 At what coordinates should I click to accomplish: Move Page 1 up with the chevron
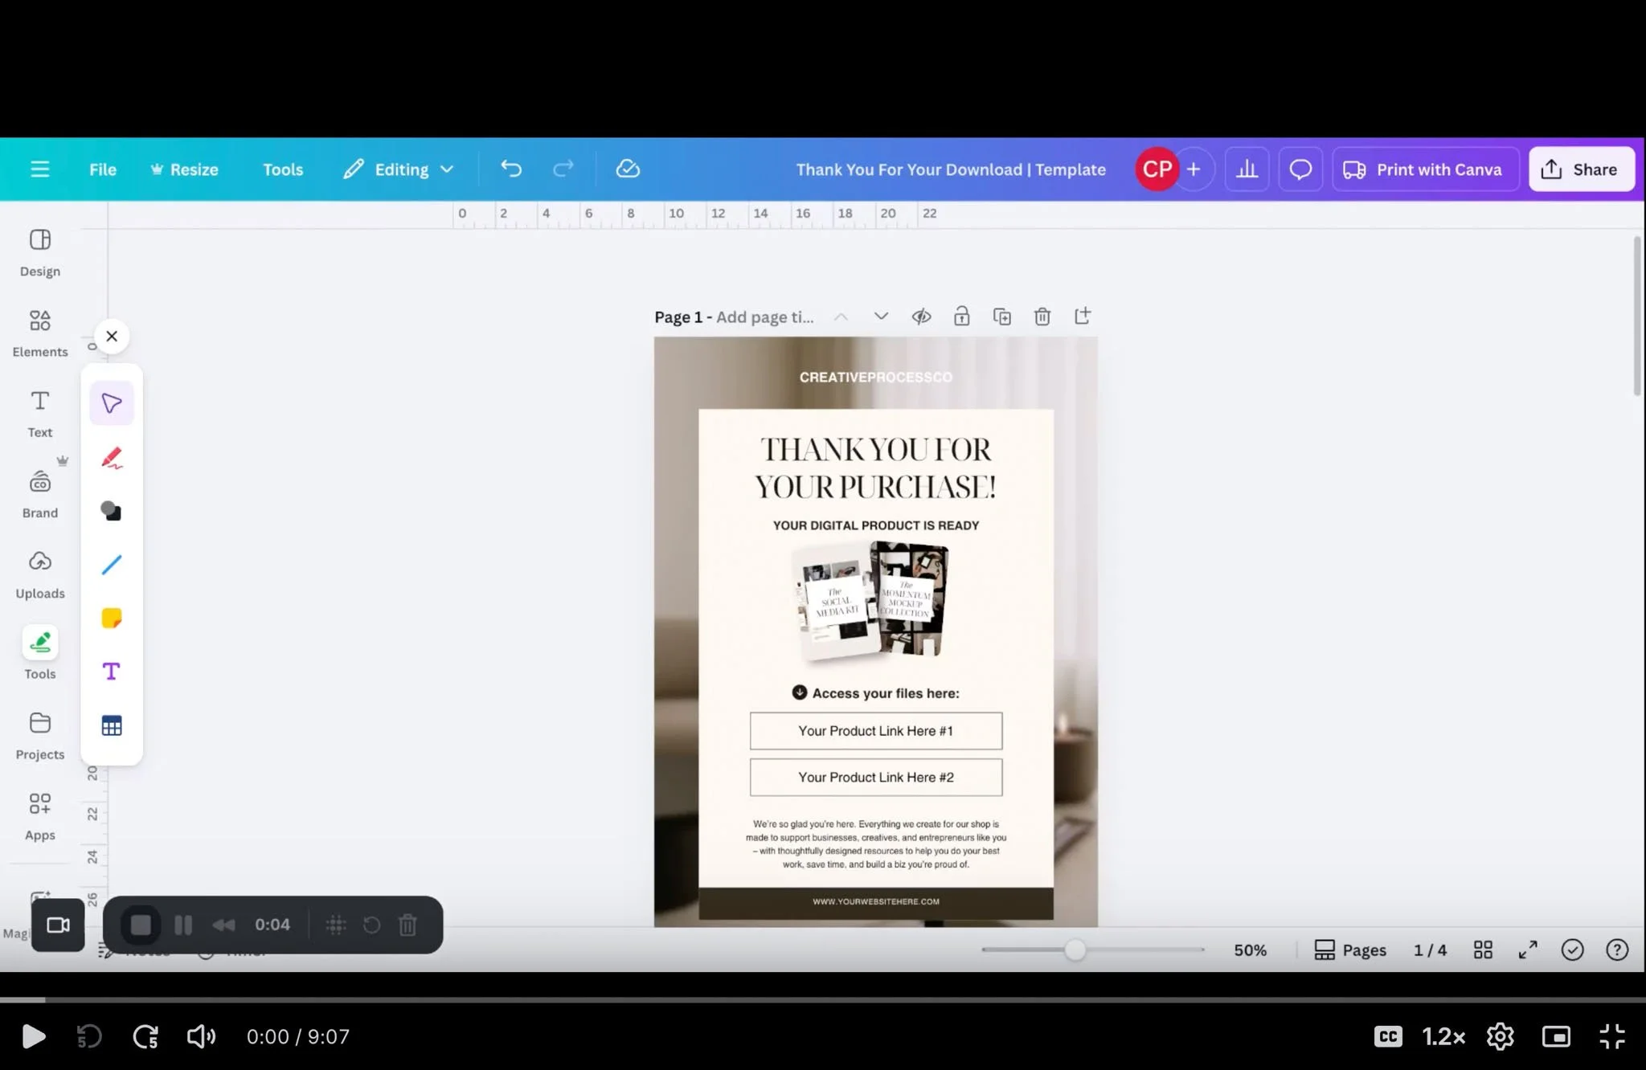pos(841,317)
